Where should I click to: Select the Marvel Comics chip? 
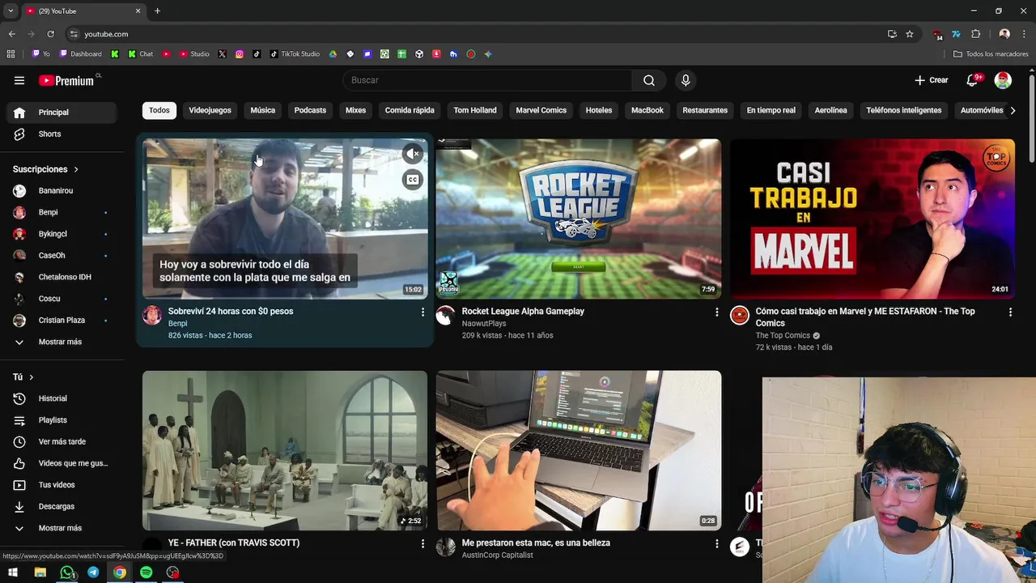(541, 110)
